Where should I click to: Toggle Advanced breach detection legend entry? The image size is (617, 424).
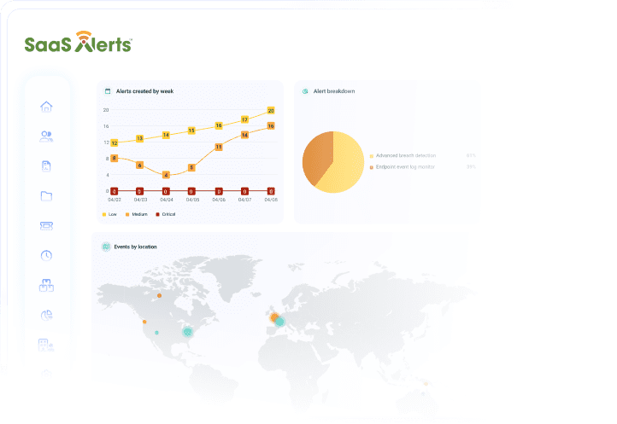pos(403,155)
